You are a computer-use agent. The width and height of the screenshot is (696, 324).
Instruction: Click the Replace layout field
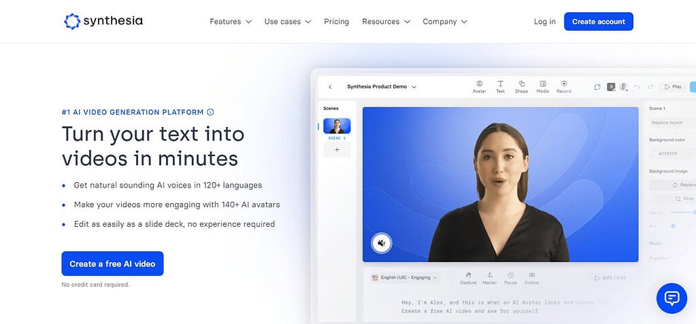click(x=672, y=122)
